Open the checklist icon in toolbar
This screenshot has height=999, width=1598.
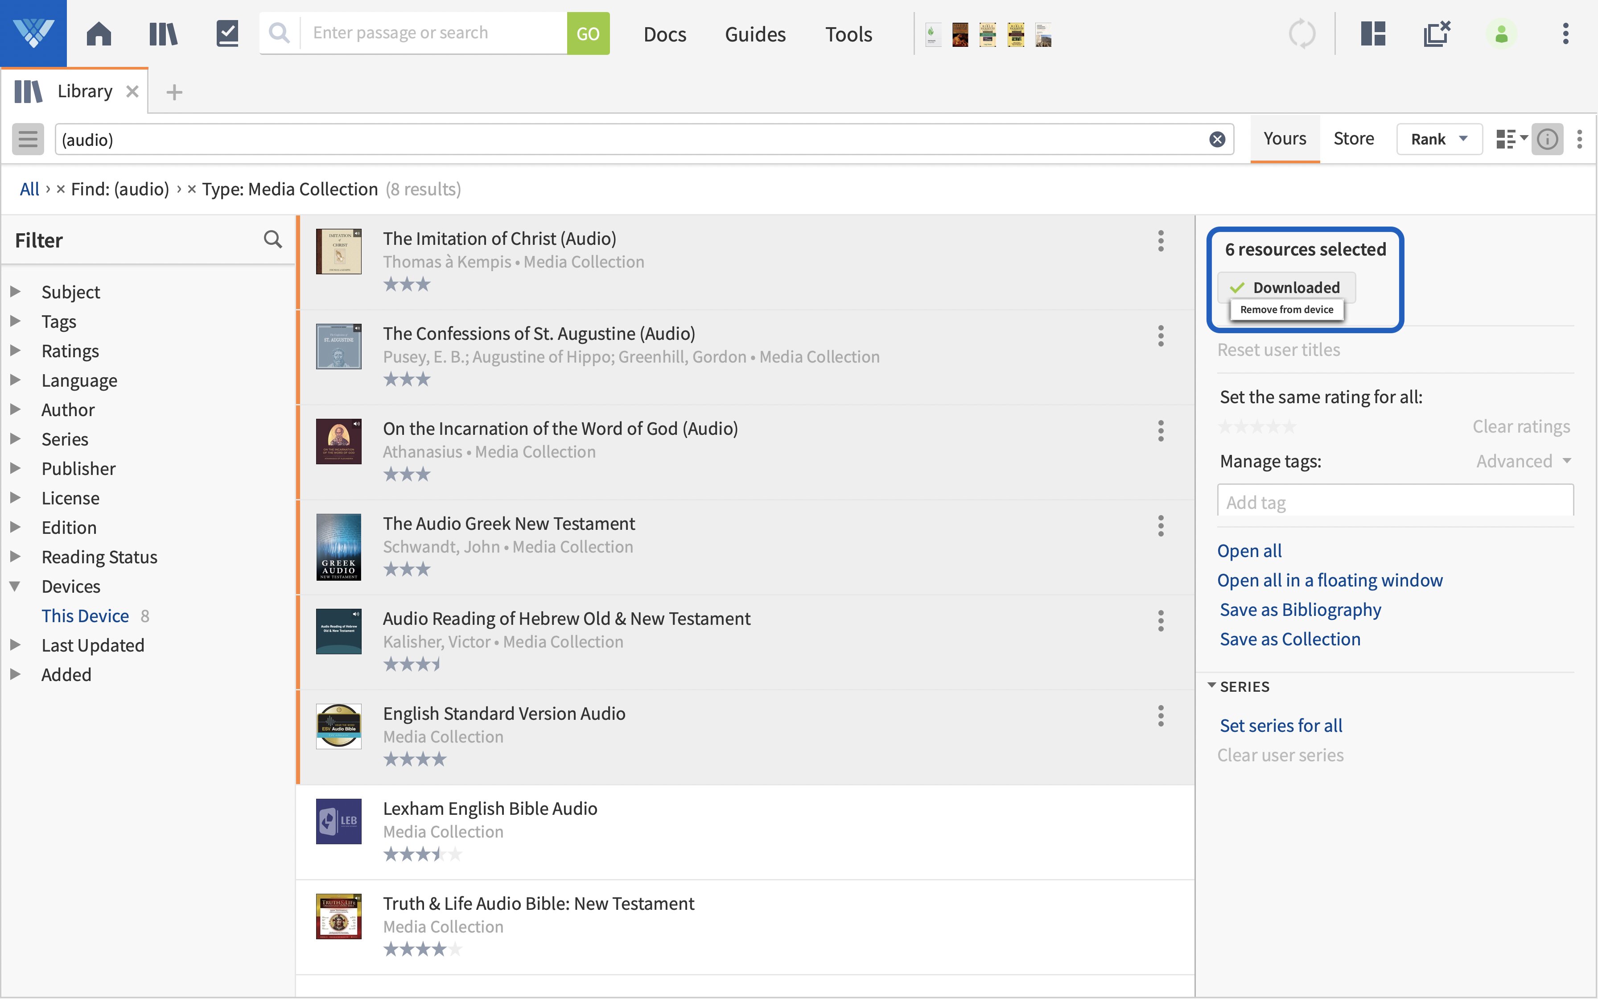(x=227, y=33)
